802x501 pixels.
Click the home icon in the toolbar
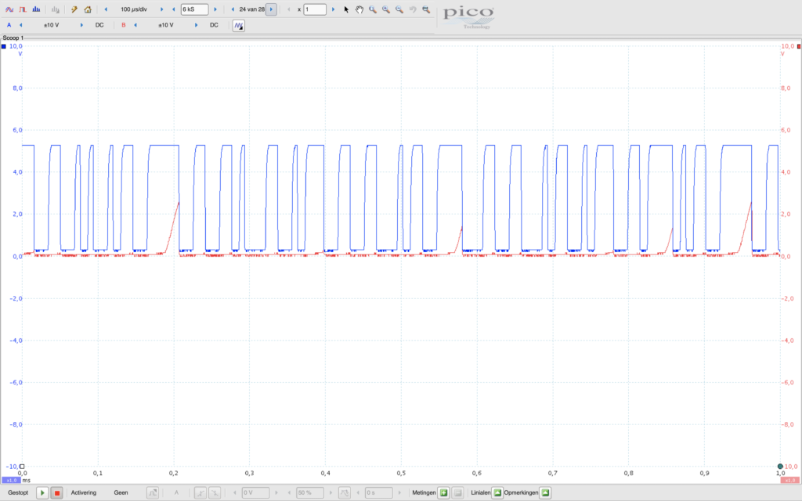[x=88, y=9]
